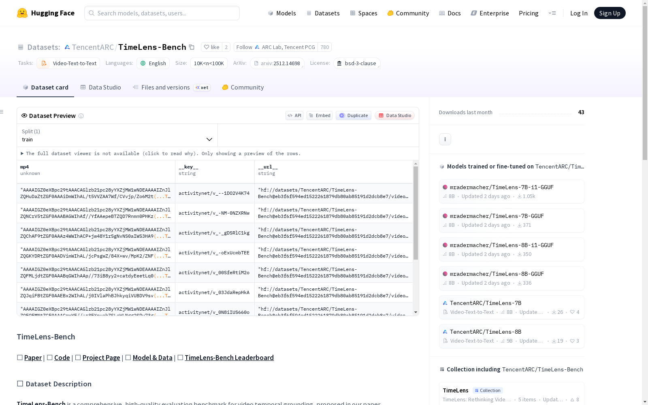This screenshot has width=648, height=405.
Task: Open the Community nav menu in header
Action: coord(408,13)
